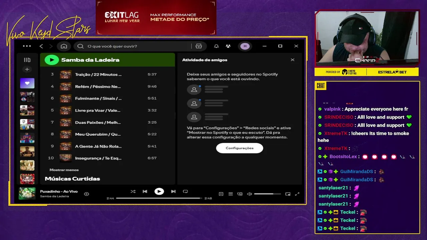The width and height of the screenshot is (427, 240).
Task: Play Samba da Ladeira with the green button
Action: (x=52, y=60)
